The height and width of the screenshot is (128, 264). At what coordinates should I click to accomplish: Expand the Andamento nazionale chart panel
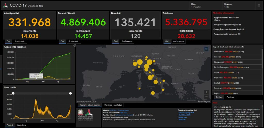(75, 46)
